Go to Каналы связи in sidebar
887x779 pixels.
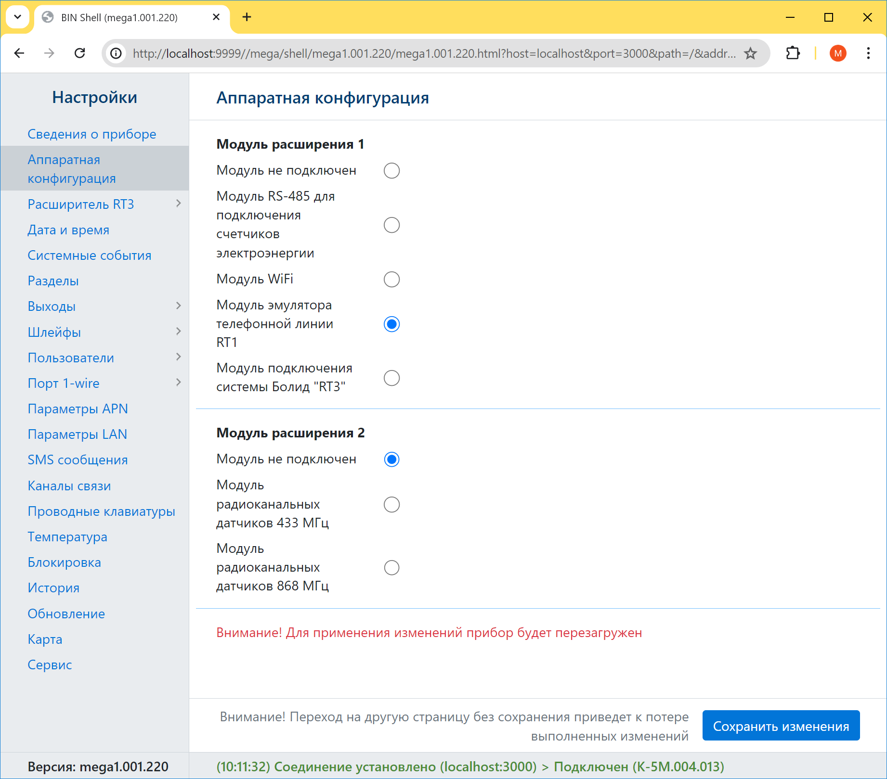69,486
